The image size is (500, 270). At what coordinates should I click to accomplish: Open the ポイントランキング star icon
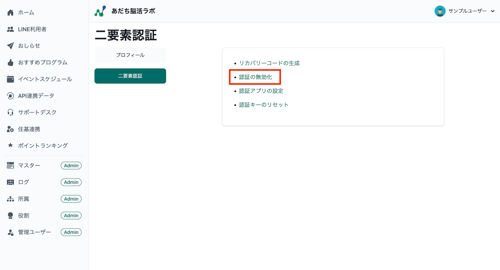(10, 145)
